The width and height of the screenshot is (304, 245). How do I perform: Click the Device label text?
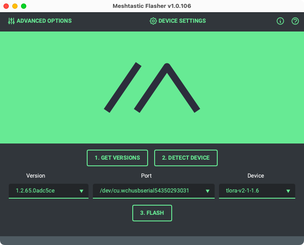point(255,176)
